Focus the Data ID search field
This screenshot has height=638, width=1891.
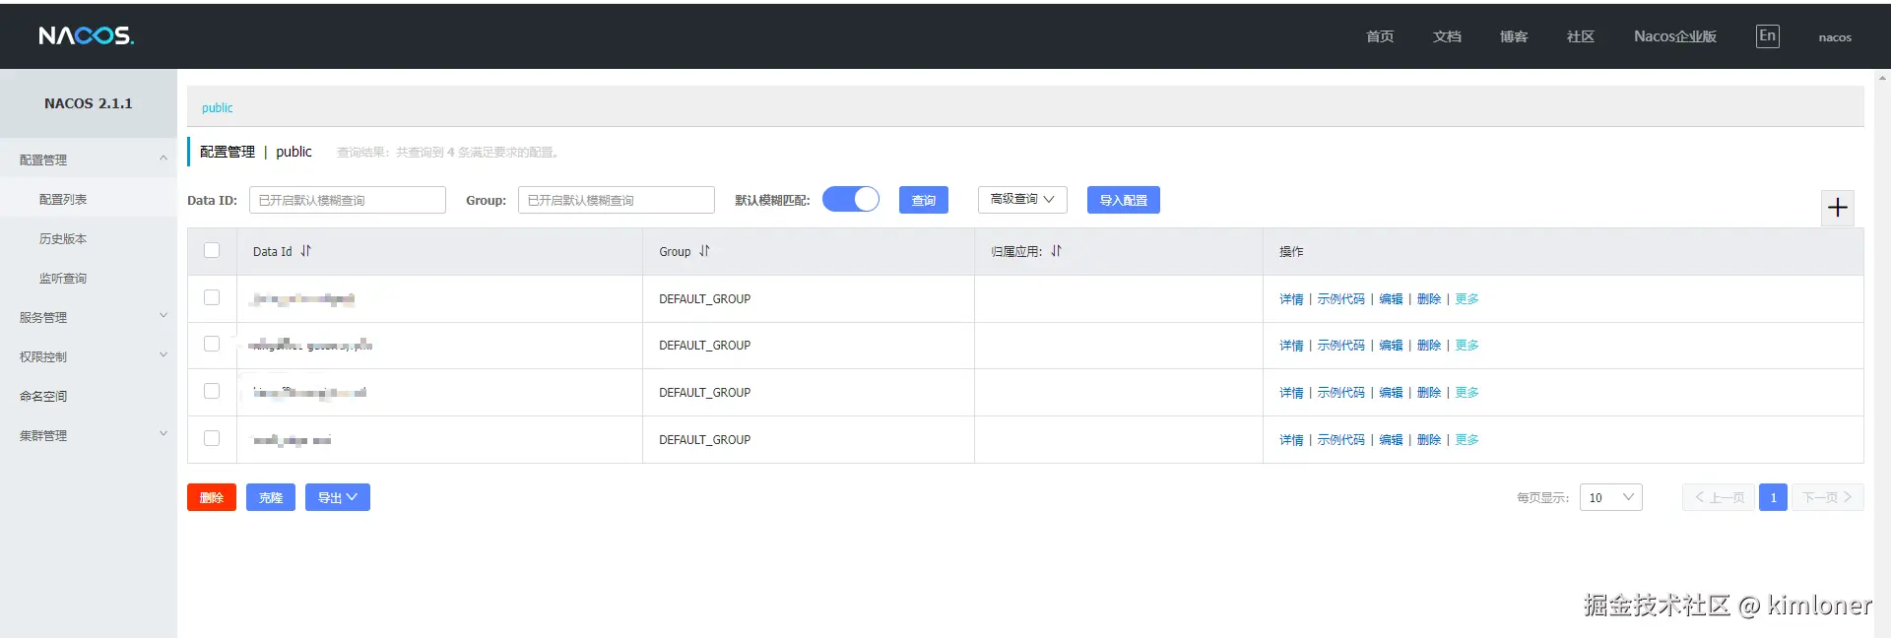click(x=348, y=200)
